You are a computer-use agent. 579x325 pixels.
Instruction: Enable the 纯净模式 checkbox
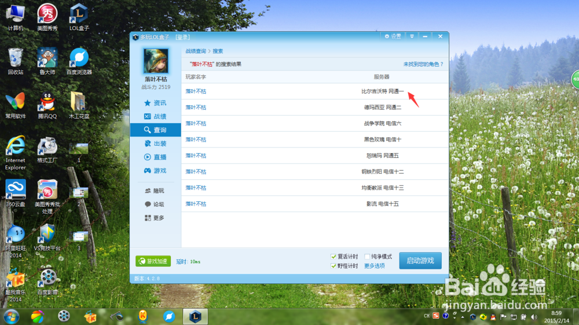[367, 256]
